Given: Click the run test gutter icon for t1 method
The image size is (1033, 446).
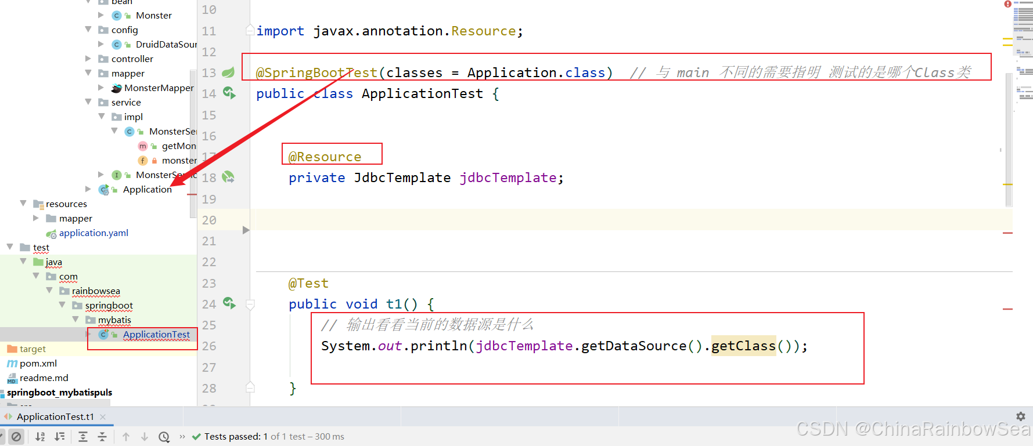Looking at the screenshot, I should click(229, 303).
